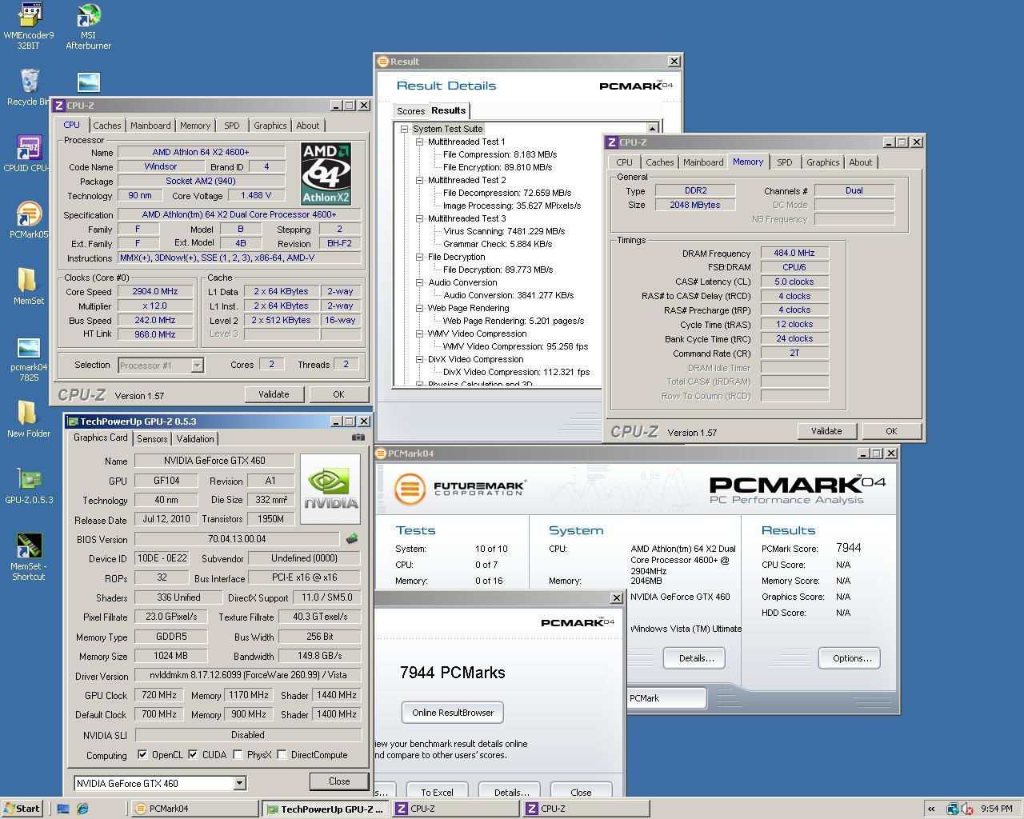Open GPU-Z.0.5.3 desktop icon
This screenshot has width=1024, height=819.
coord(29,485)
